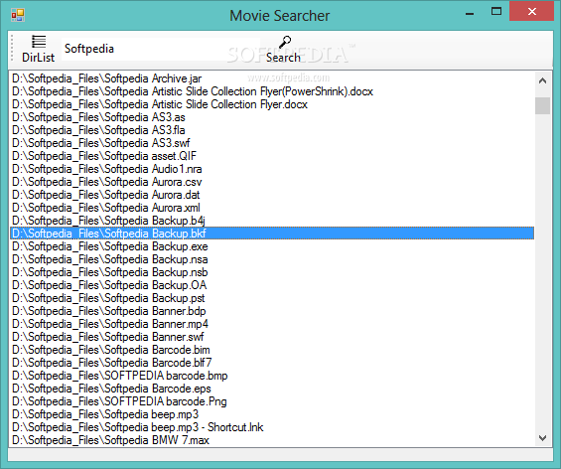Image resolution: width=561 pixels, height=469 pixels.
Task: Select Softpedia Artistic Slide Collection Flyer.docx row
Action: (x=272, y=104)
